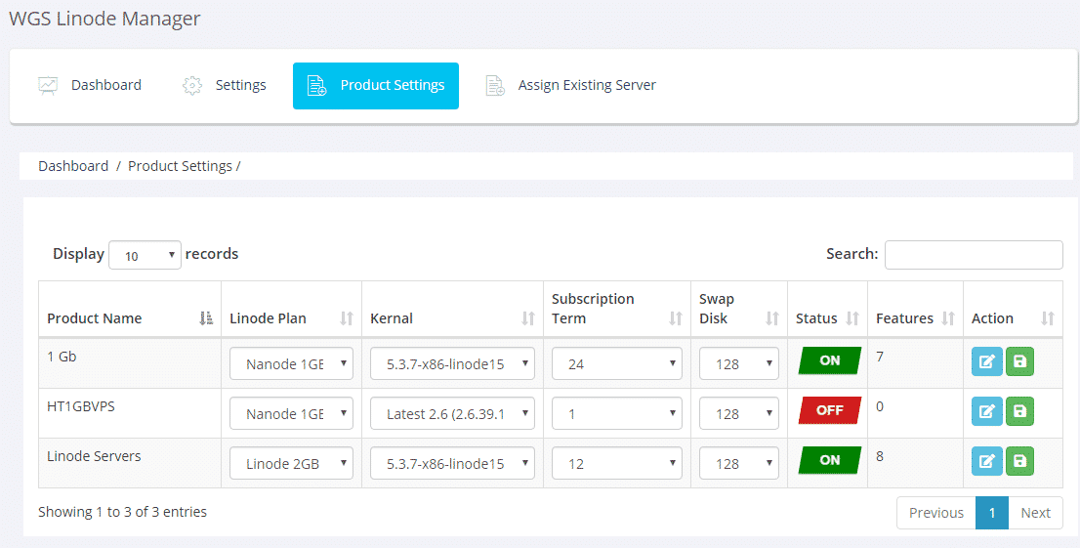The width and height of the screenshot is (1080, 548).
Task: Click the edit icon for 1 Gb product
Action: 986,361
